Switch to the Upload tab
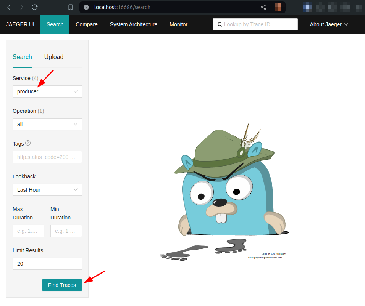 click(x=54, y=57)
